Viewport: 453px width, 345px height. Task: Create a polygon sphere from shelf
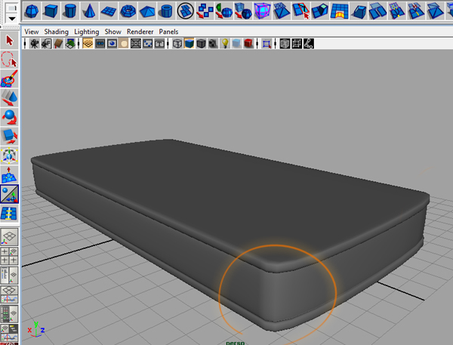tap(32, 11)
